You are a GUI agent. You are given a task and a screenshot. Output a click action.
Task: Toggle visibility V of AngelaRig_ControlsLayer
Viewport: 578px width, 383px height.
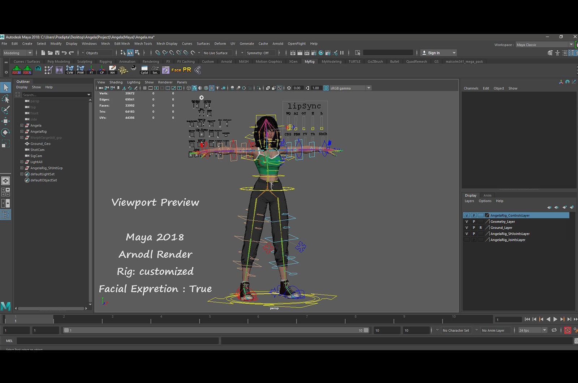point(467,215)
